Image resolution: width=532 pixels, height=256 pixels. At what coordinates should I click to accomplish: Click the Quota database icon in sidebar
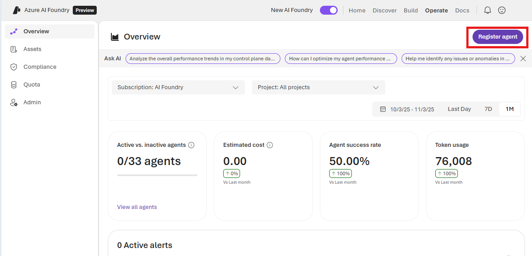tap(14, 85)
